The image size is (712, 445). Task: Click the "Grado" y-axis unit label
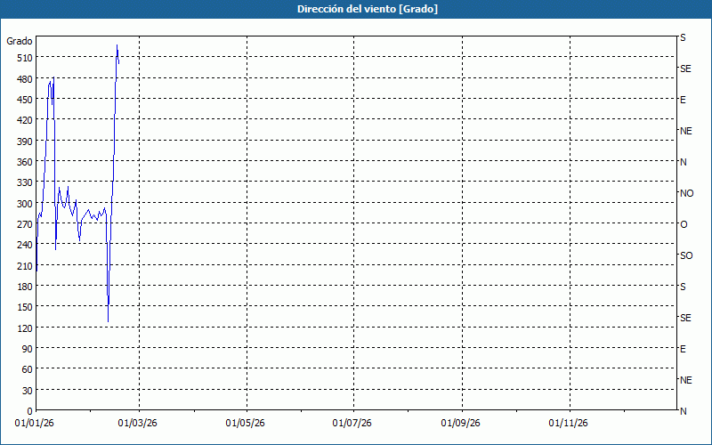[x=20, y=41]
